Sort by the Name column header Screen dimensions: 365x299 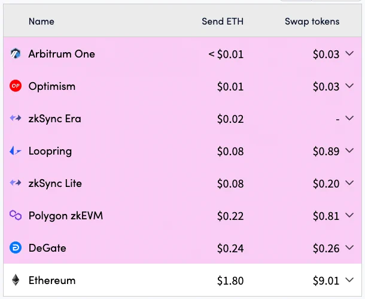[41, 22]
